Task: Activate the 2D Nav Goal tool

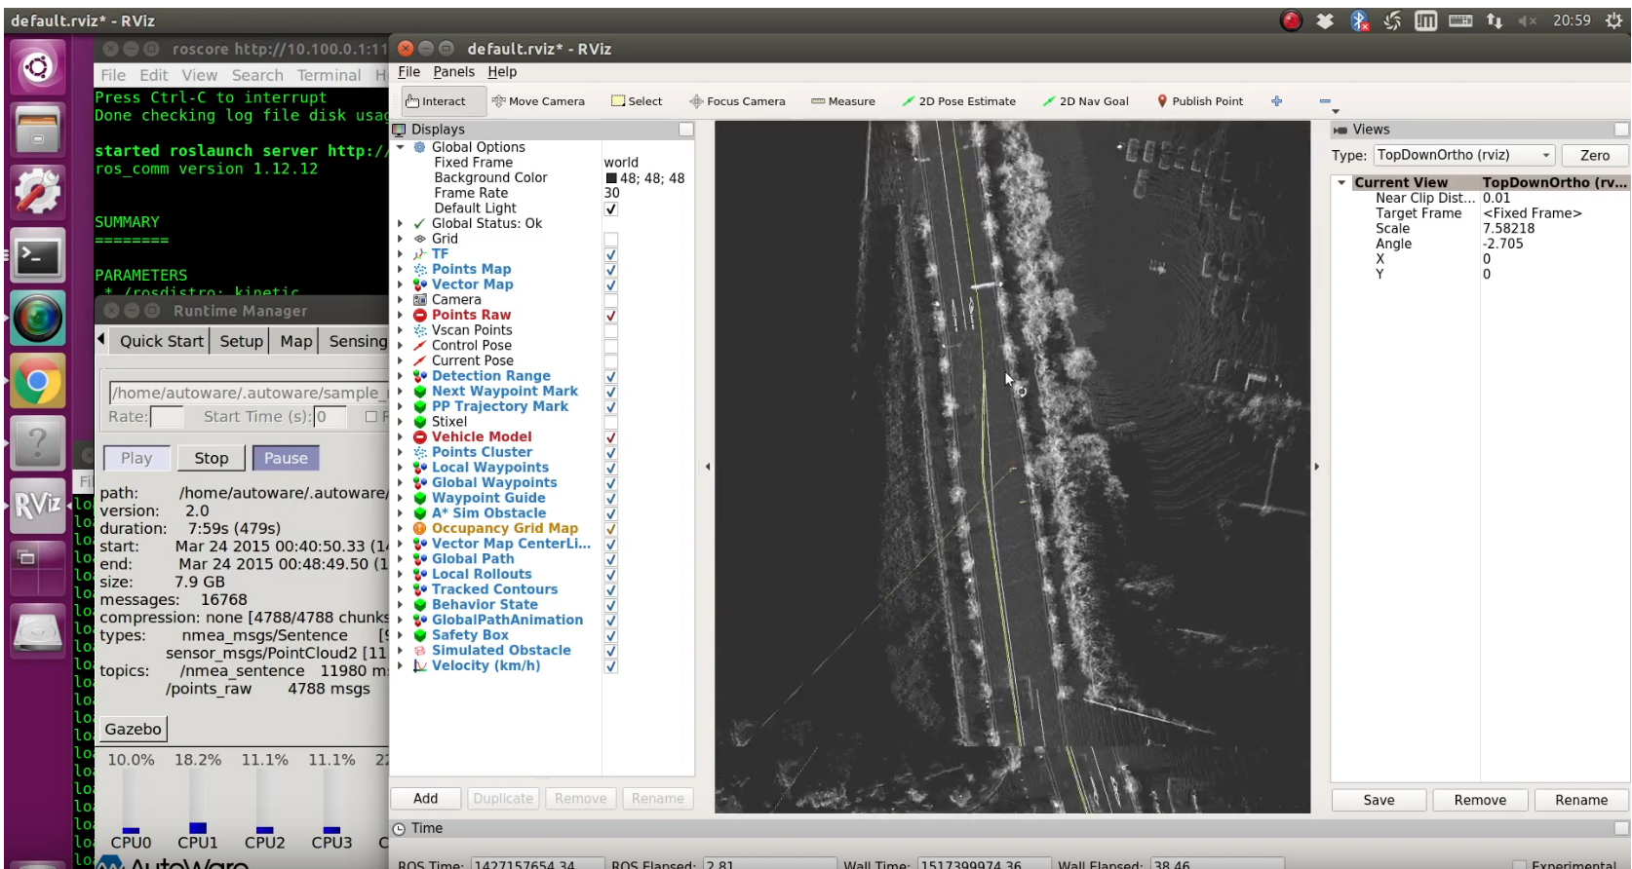Action: tap(1085, 101)
